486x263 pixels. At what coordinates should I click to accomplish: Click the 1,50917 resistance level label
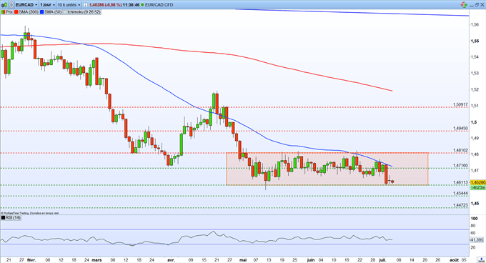click(460, 104)
